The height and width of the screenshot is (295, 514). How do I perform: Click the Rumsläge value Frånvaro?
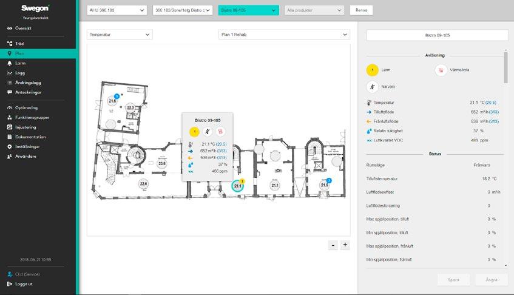482,165
